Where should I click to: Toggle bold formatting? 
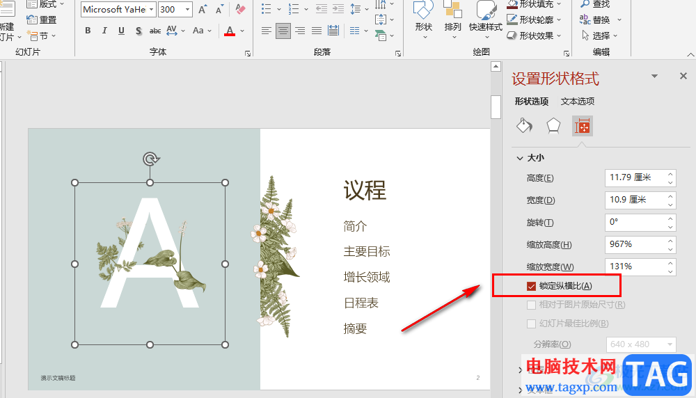(88, 31)
